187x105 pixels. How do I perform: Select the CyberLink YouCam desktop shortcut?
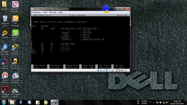[x=15, y=64]
